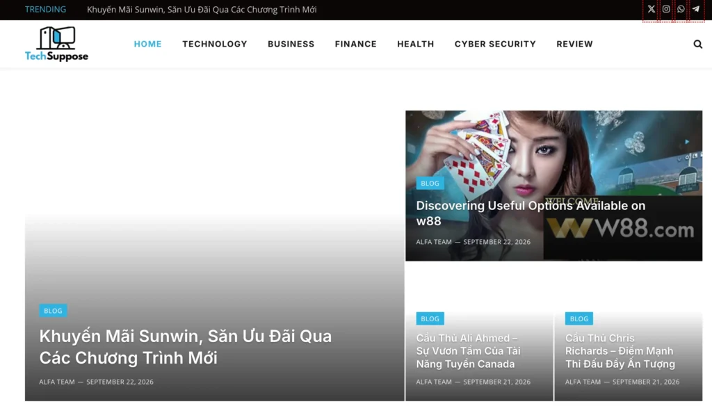
Task: Open the Cầu Thủ Ali Ahmed article
Action: point(468,351)
